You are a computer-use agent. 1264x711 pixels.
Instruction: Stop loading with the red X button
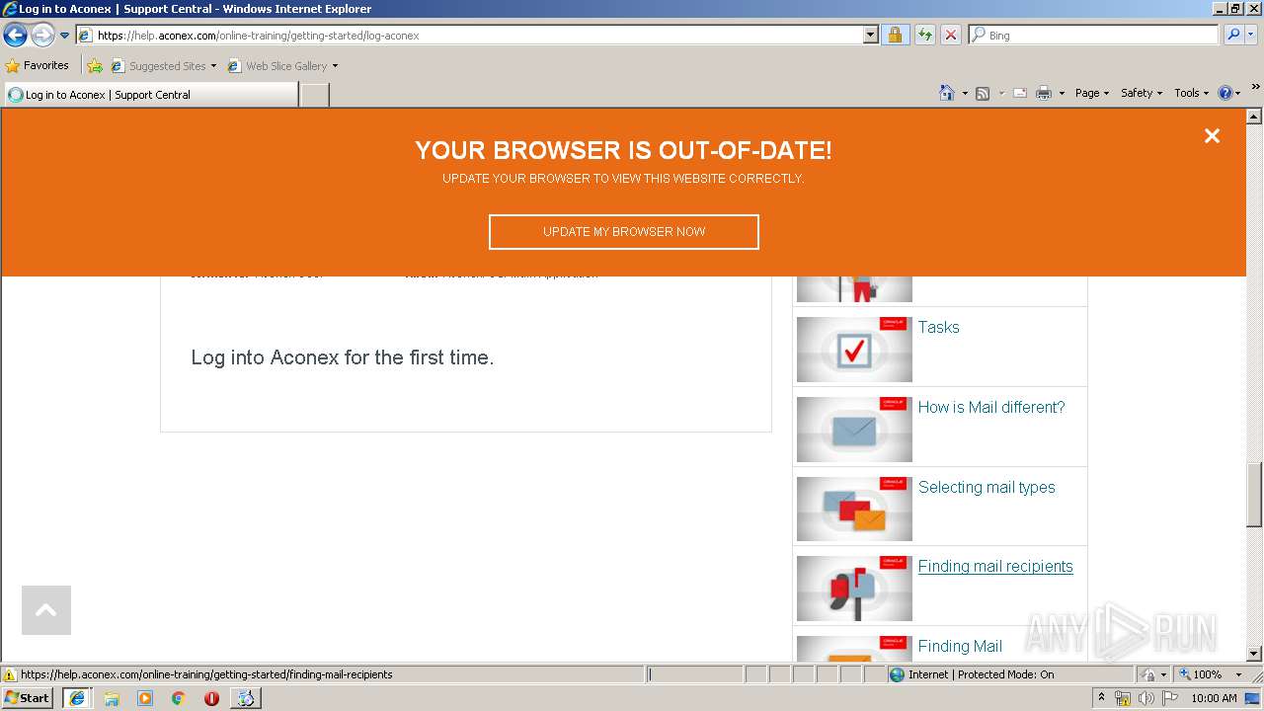pyautogui.click(x=950, y=36)
